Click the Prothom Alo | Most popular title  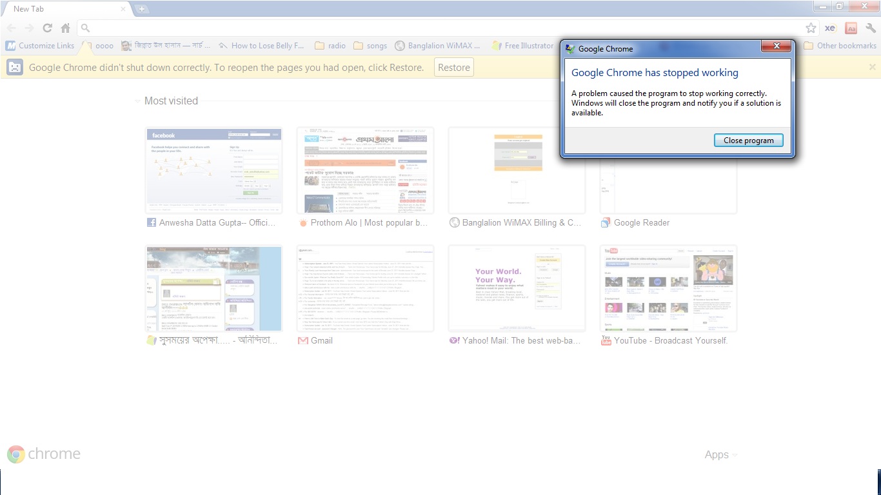click(369, 222)
